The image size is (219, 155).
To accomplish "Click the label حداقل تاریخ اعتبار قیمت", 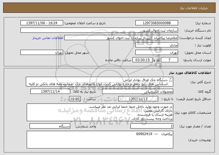I will point(194,99).
